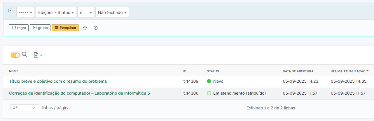Click the magnifying glass search icon
374x121 pixels.
[x=25, y=55]
